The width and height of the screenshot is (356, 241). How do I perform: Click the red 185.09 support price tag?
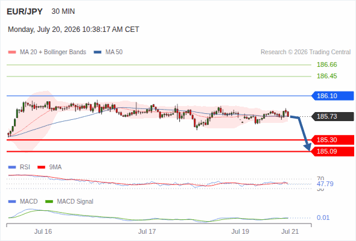coord(333,151)
